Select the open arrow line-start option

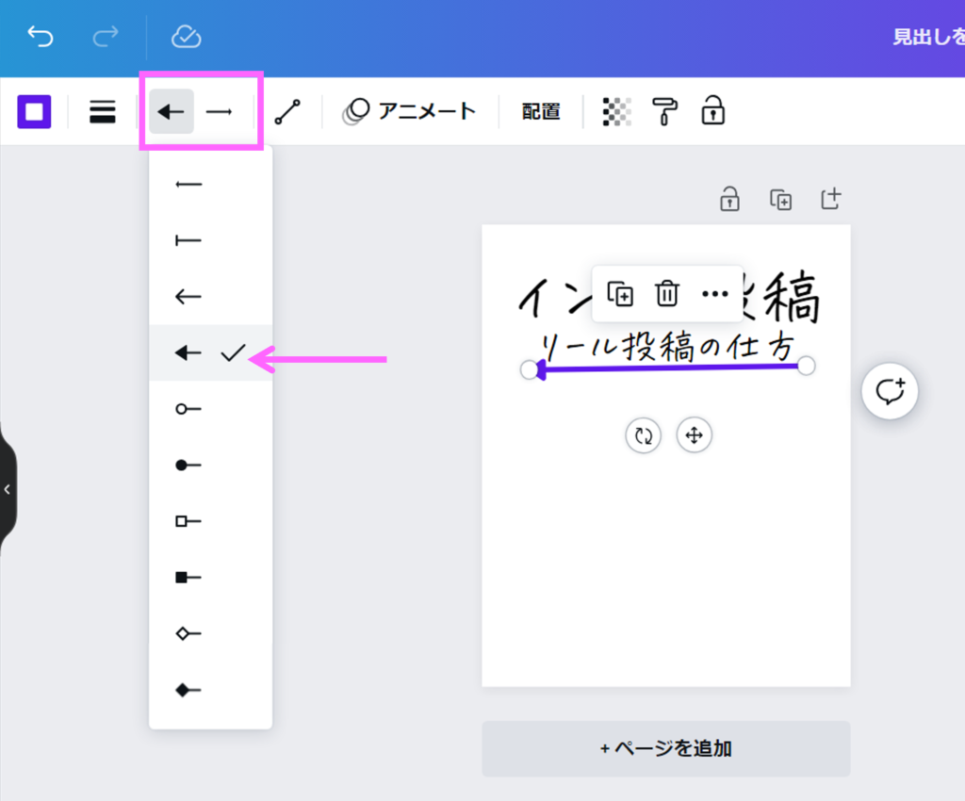tap(189, 297)
